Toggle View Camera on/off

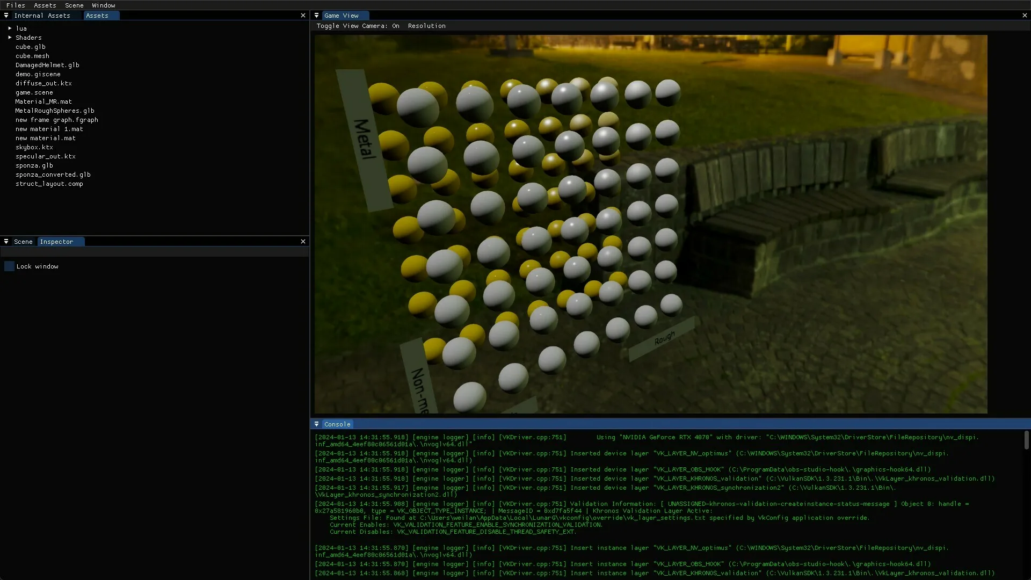358,26
